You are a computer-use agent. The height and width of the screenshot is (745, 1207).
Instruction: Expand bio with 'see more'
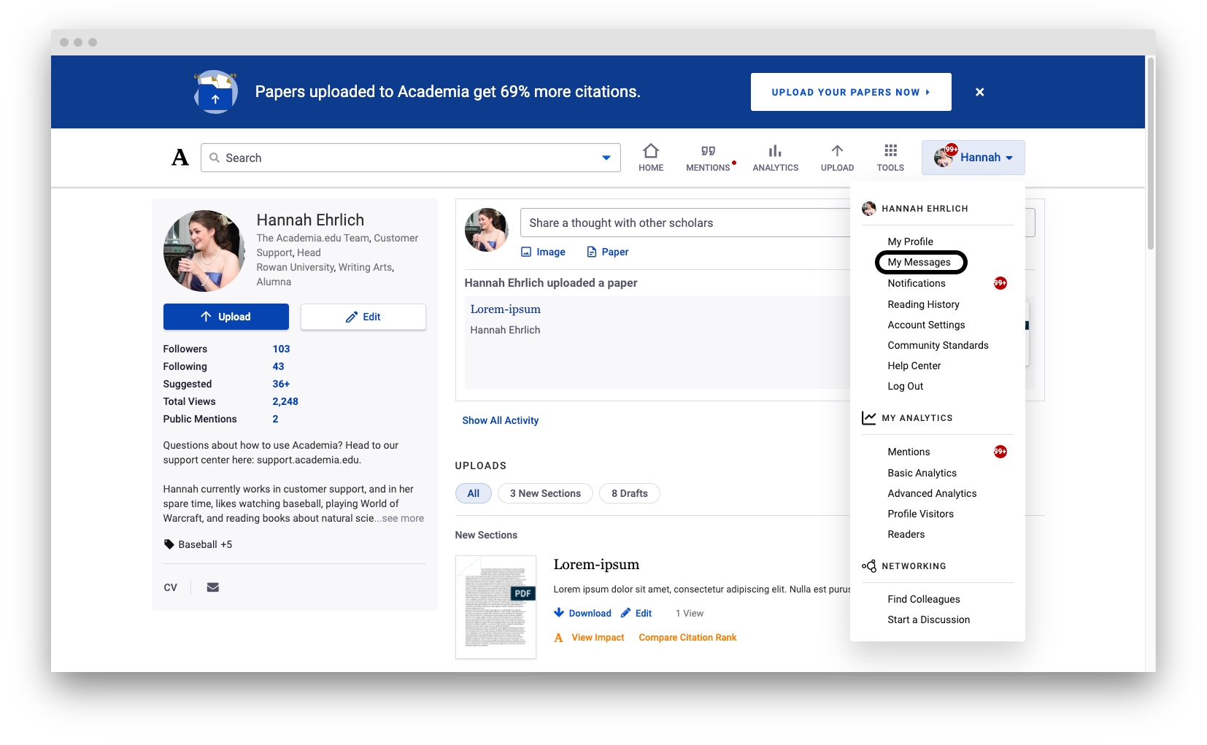click(x=403, y=518)
